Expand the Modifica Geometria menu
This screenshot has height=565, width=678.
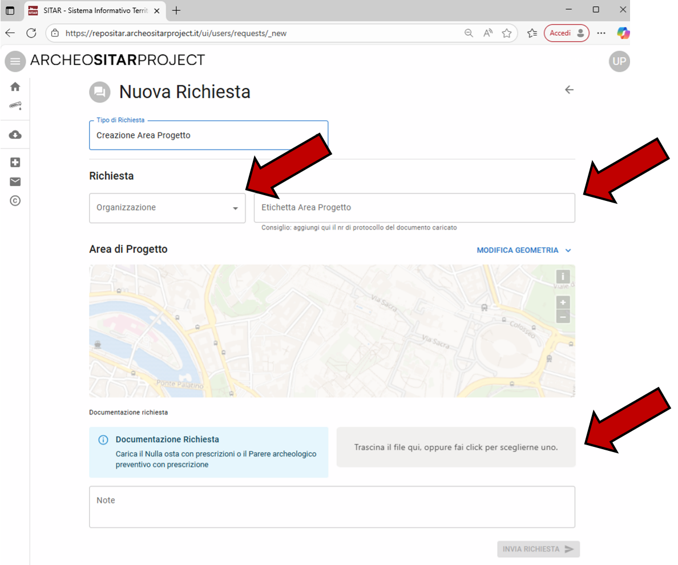[x=523, y=250]
